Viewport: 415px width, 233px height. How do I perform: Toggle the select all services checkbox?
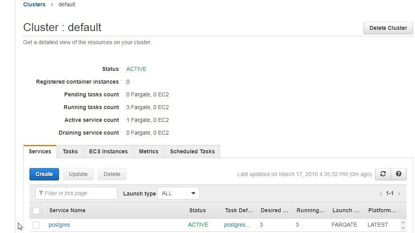tap(36, 211)
